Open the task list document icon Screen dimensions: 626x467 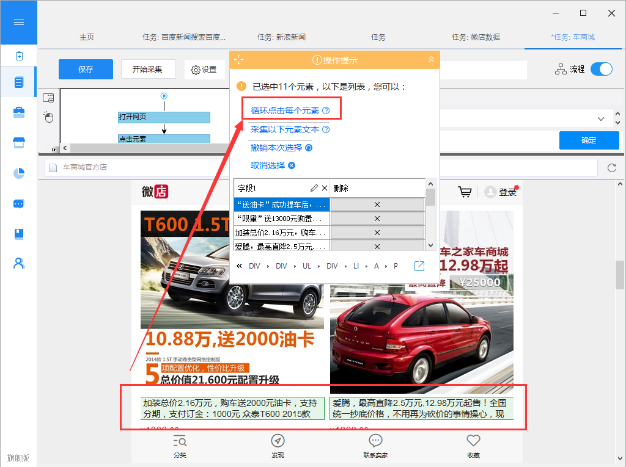pyautogui.click(x=19, y=82)
